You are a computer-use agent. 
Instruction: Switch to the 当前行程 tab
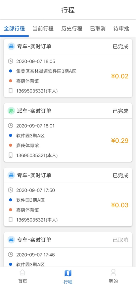click(43, 29)
